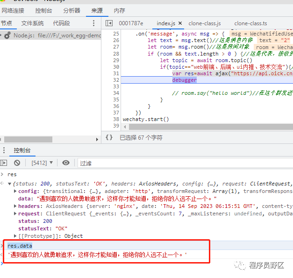
Task: Open the 分析器 tab
Action: (71, 10)
